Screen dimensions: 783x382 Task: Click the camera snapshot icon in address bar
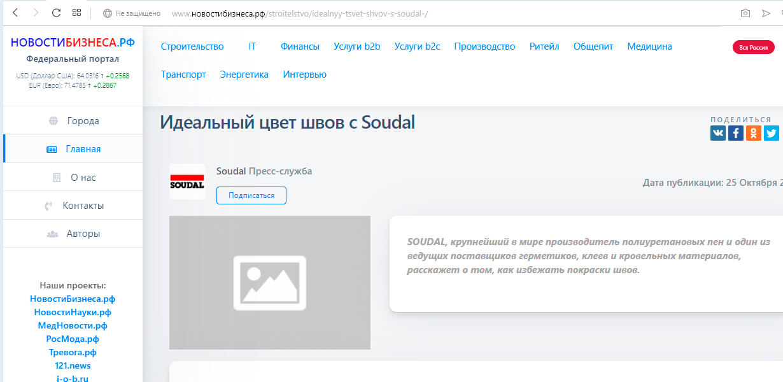pos(745,13)
